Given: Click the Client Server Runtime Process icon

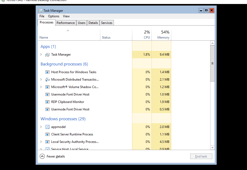Looking at the screenshot, I should click(x=47, y=134).
